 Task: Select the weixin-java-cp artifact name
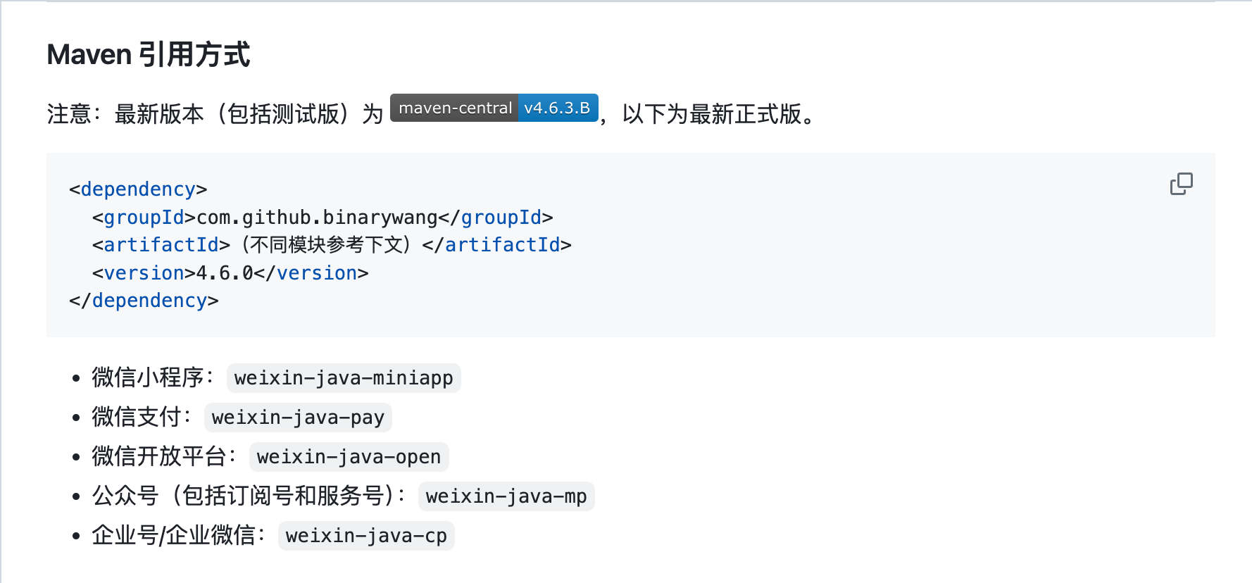pos(366,536)
